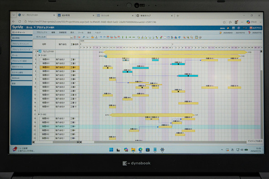The height and width of the screenshot is (179, 269).
Task: Open the browser tab list chevron
Action: tap(14, 15)
